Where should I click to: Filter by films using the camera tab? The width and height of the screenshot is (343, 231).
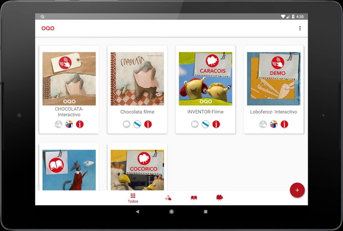pos(220,198)
